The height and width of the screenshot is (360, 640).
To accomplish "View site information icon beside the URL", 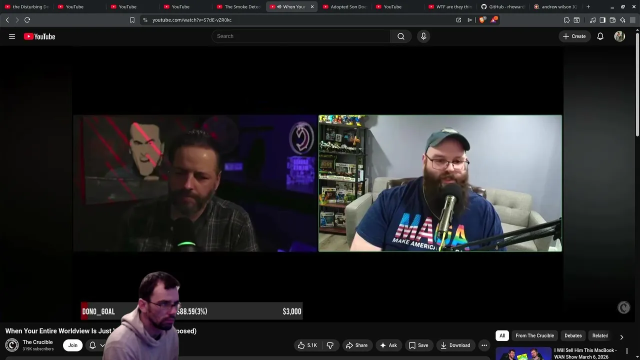I will click(x=145, y=20).
